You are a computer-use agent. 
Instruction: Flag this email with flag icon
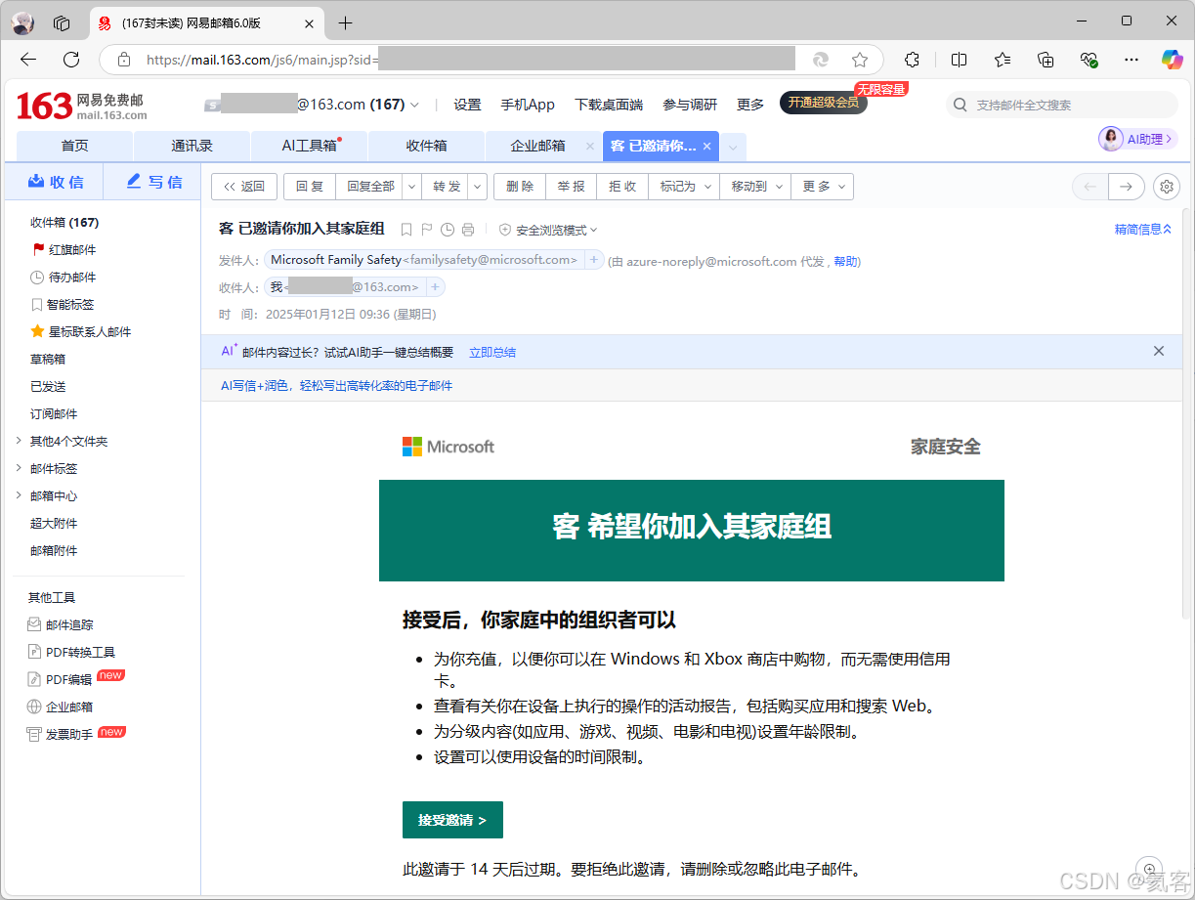(x=427, y=230)
